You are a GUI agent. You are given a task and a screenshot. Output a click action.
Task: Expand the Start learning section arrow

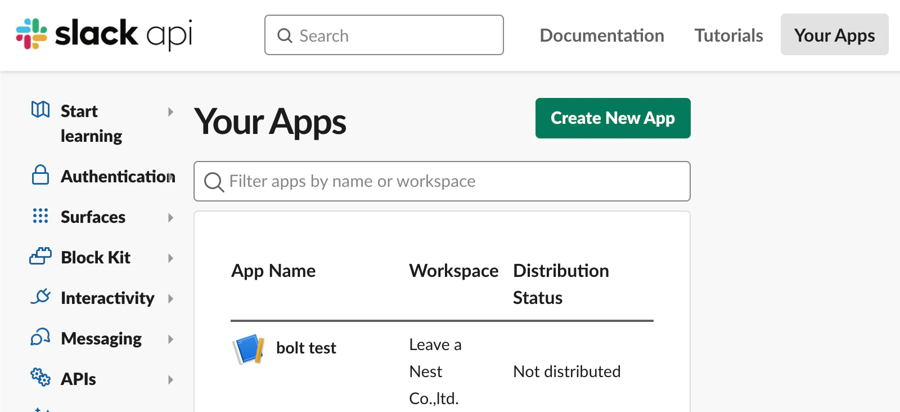(170, 111)
